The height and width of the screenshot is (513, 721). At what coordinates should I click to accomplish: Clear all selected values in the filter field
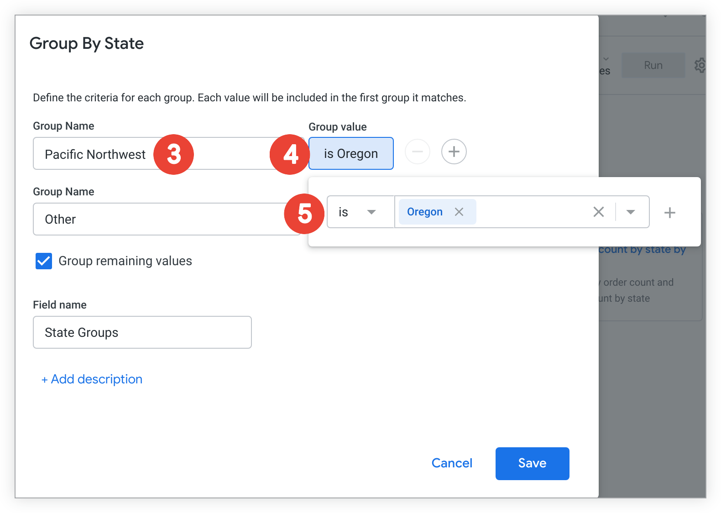pyautogui.click(x=598, y=212)
